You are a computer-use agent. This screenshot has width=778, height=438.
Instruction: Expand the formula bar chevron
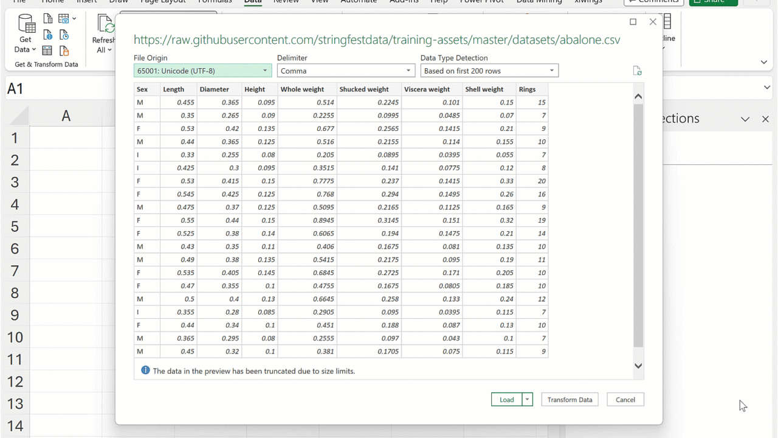(x=767, y=88)
